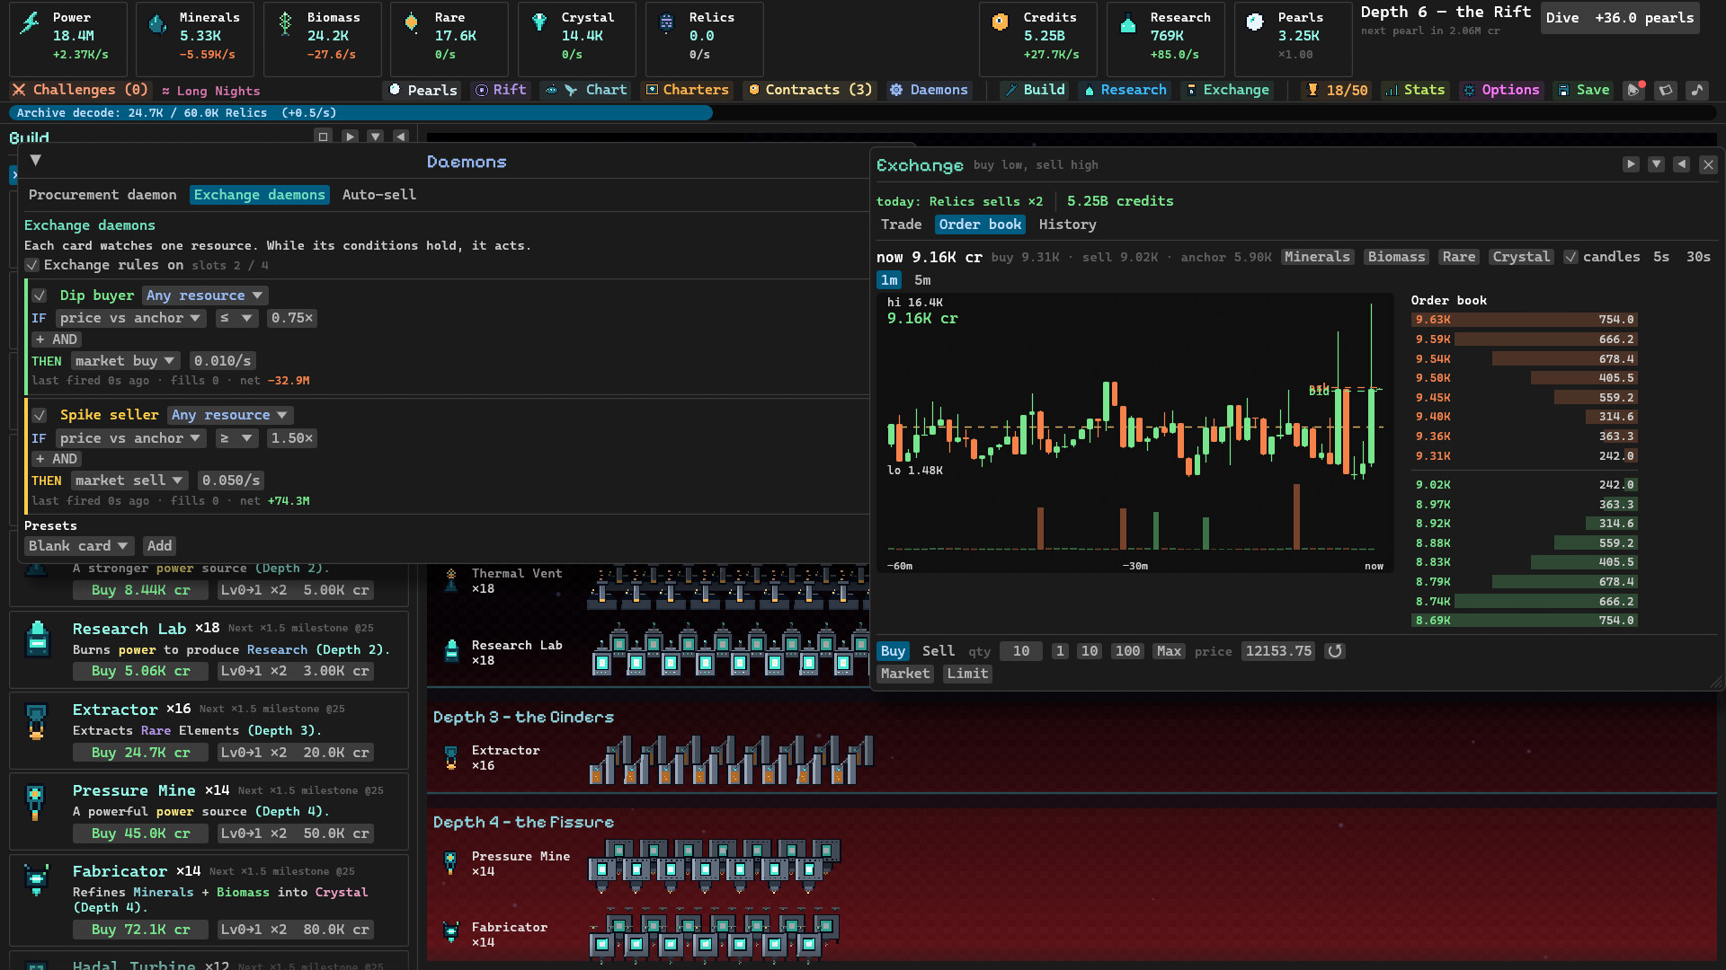The image size is (1726, 970).
Task: Open the History tab in Exchange
Action: tap(1067, 225)
